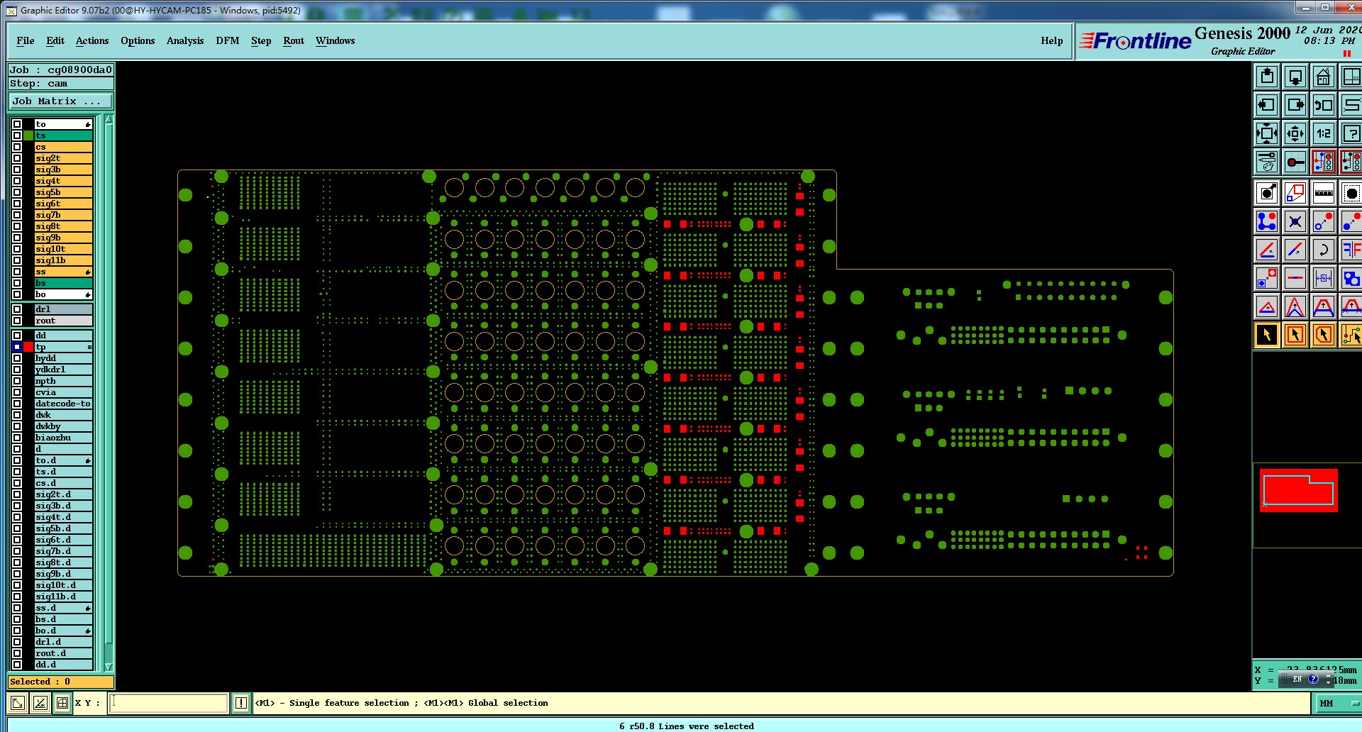Click into the X Y coordinate field
Viewport: 1362px width, 732px height.
pyautogui.click(x=169, y=703)
